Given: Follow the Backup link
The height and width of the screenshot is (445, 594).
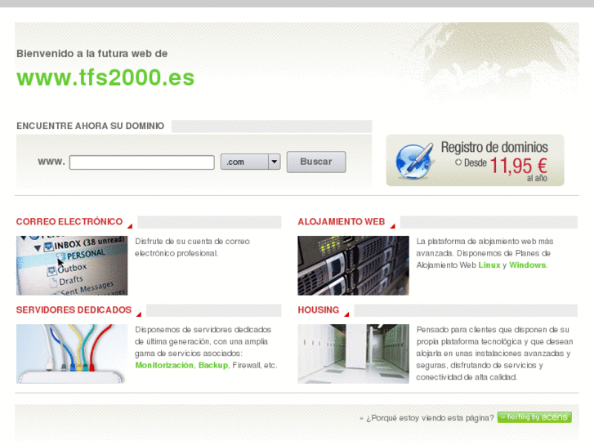Looking at the screenshot, I should point(213,365).
